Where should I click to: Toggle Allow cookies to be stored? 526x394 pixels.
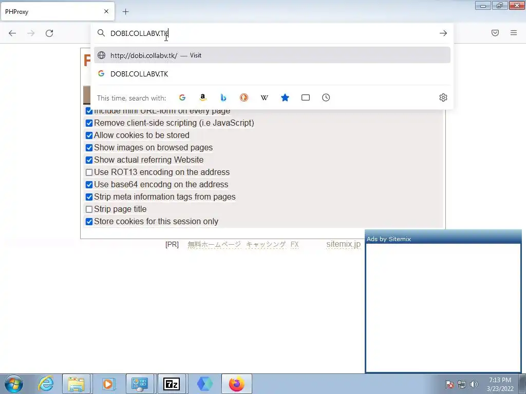[x=89, y=135]
